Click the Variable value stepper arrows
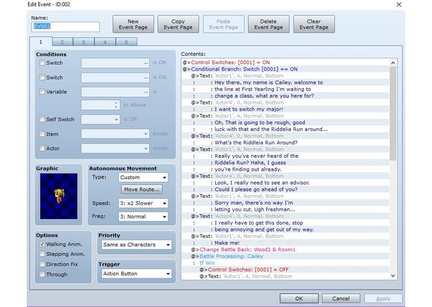 pyautogui.click(x=116, y=104)
